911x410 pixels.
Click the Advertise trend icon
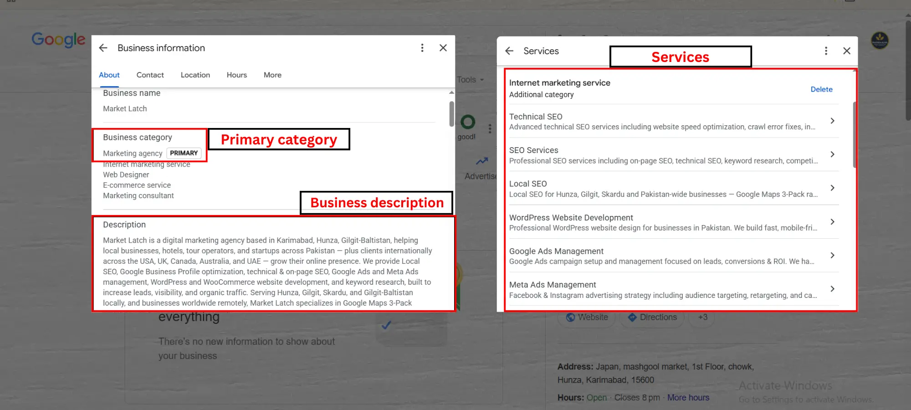click(482, 161)
